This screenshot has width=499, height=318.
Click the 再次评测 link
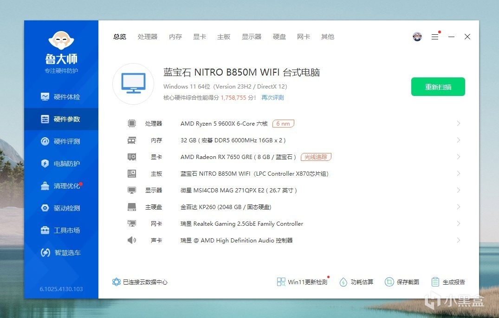pos(272,97)
